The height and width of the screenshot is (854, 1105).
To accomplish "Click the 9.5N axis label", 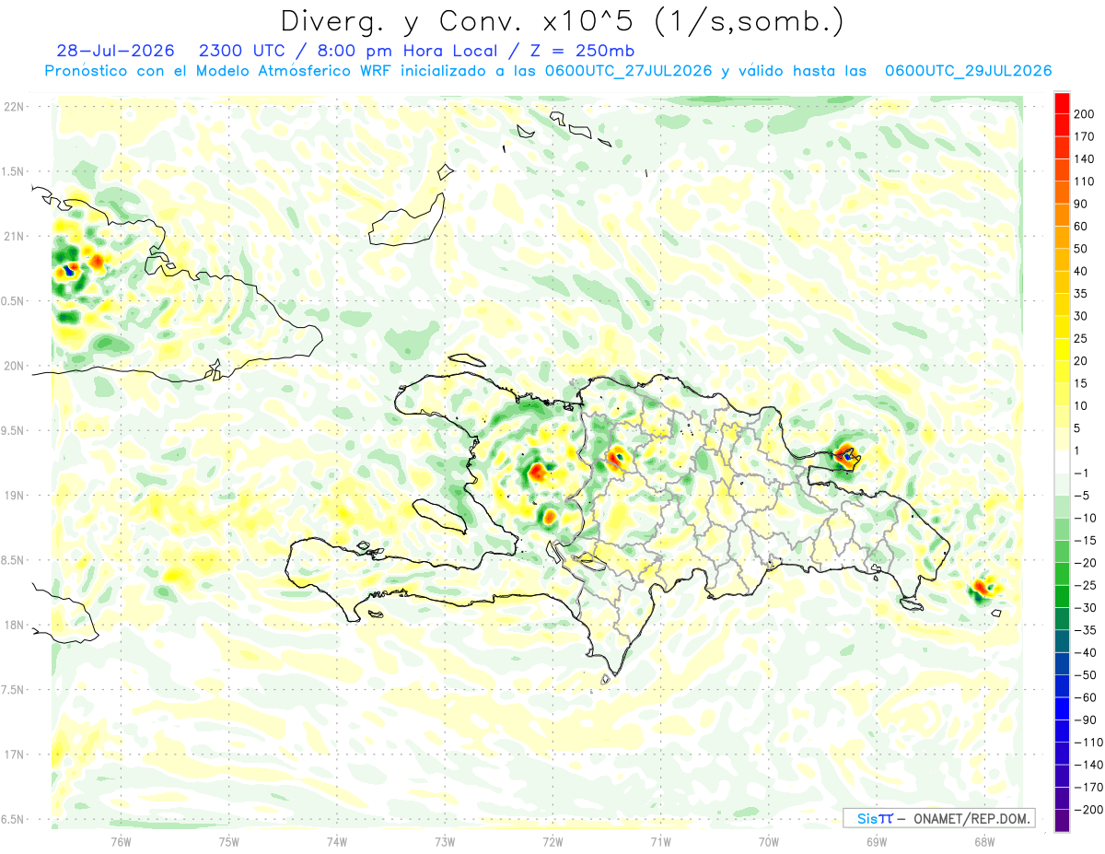I will (14, 430).
